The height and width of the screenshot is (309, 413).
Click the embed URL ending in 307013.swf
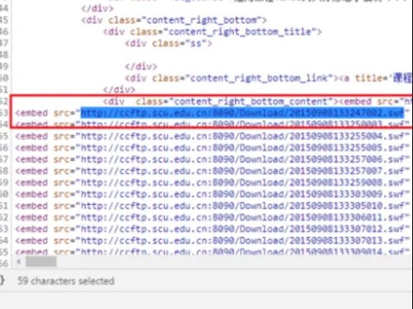[x=243, y=241]
